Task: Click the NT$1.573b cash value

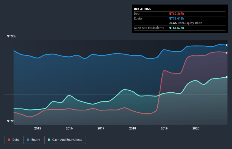Action: 176,28
